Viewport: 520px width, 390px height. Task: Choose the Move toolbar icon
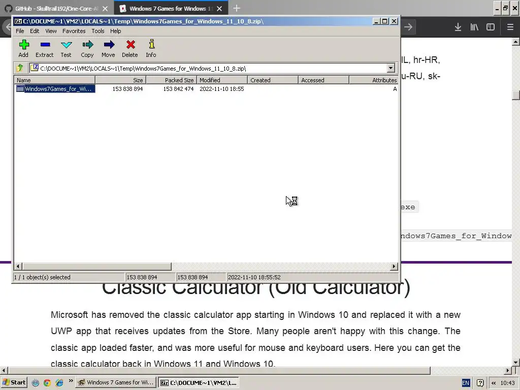(x=109, y=48)
